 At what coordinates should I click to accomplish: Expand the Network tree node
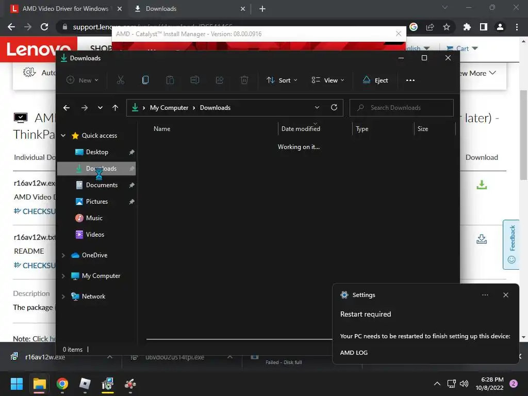[x=63, y=296]
